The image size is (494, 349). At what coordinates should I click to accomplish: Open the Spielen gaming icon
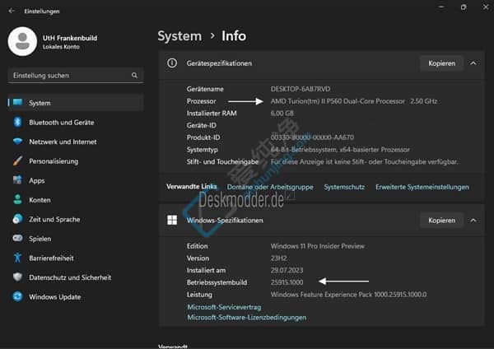pyautogui.click(x=16, y=239)
